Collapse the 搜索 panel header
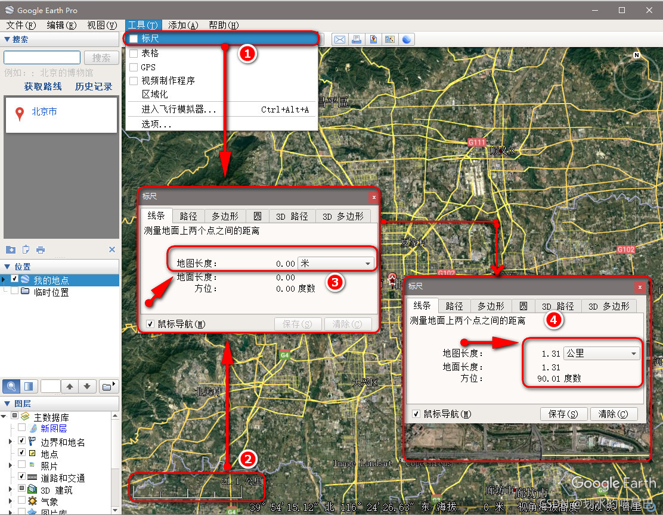663x515 pixels. point(7,39)
